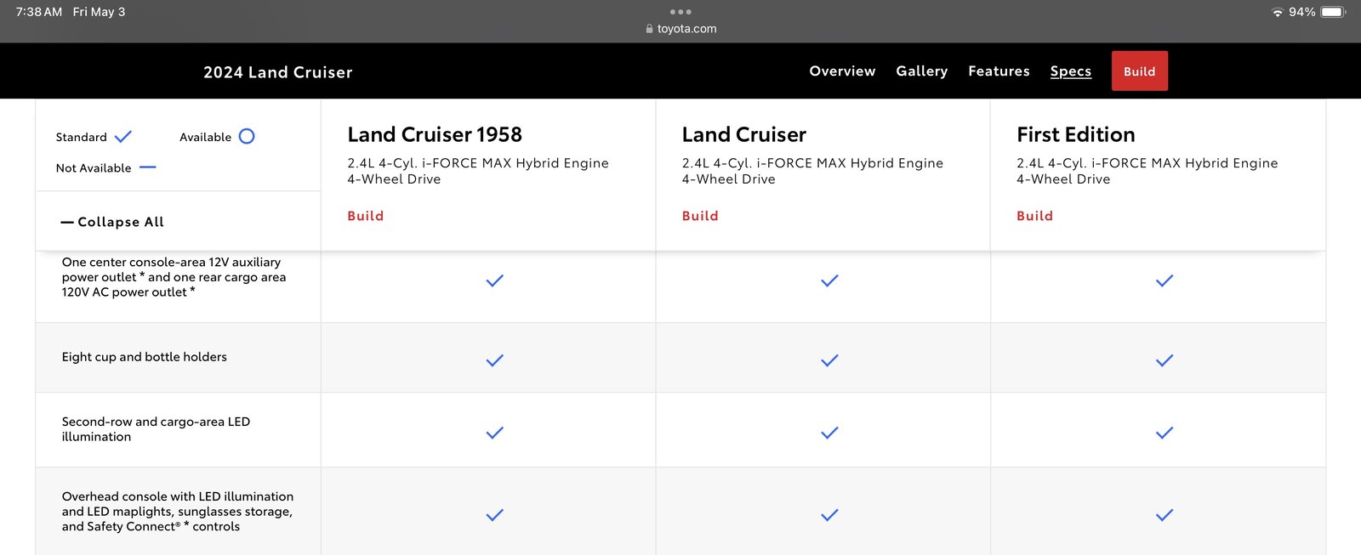Click Land Cruiser 1958 checkmark for Overhead console row
This screenshot has height=555, width=1361.
point(494,515)
